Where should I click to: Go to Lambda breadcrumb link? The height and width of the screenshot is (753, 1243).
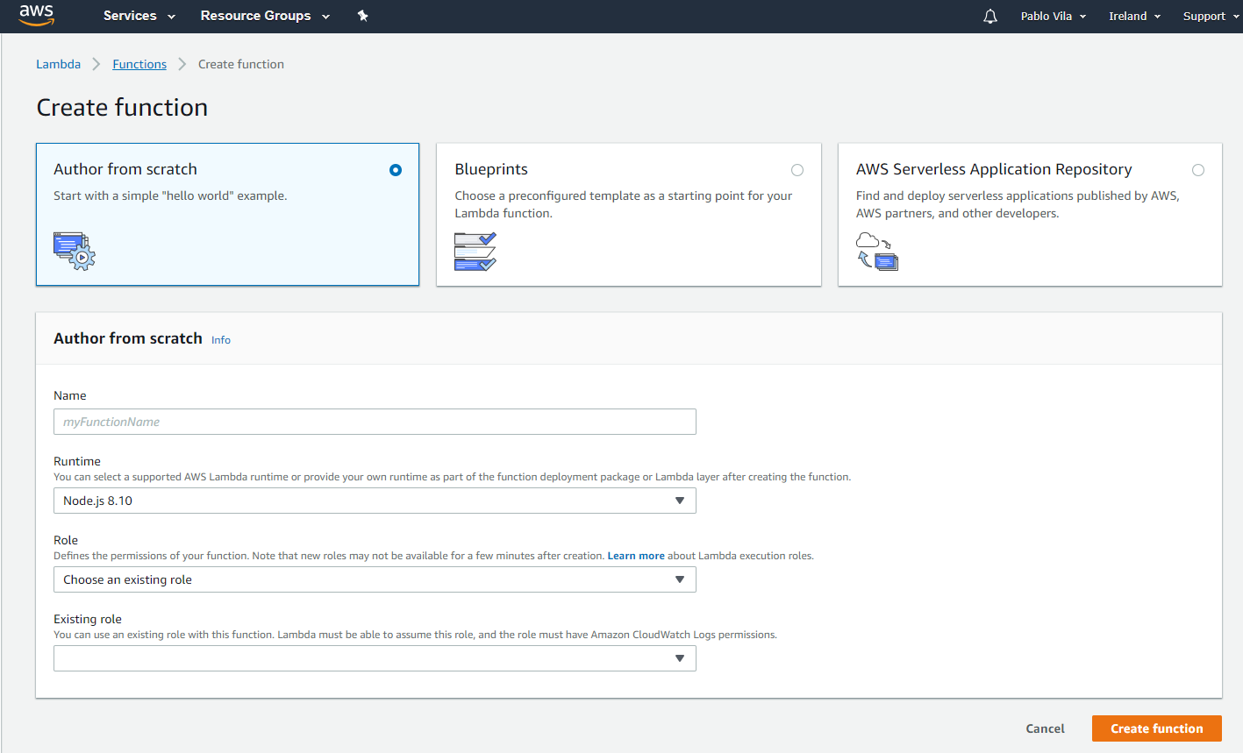click(58, 64)
